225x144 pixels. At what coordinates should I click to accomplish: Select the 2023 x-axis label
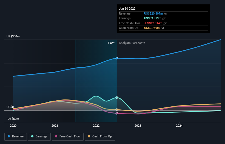click(x=138, y=126)
